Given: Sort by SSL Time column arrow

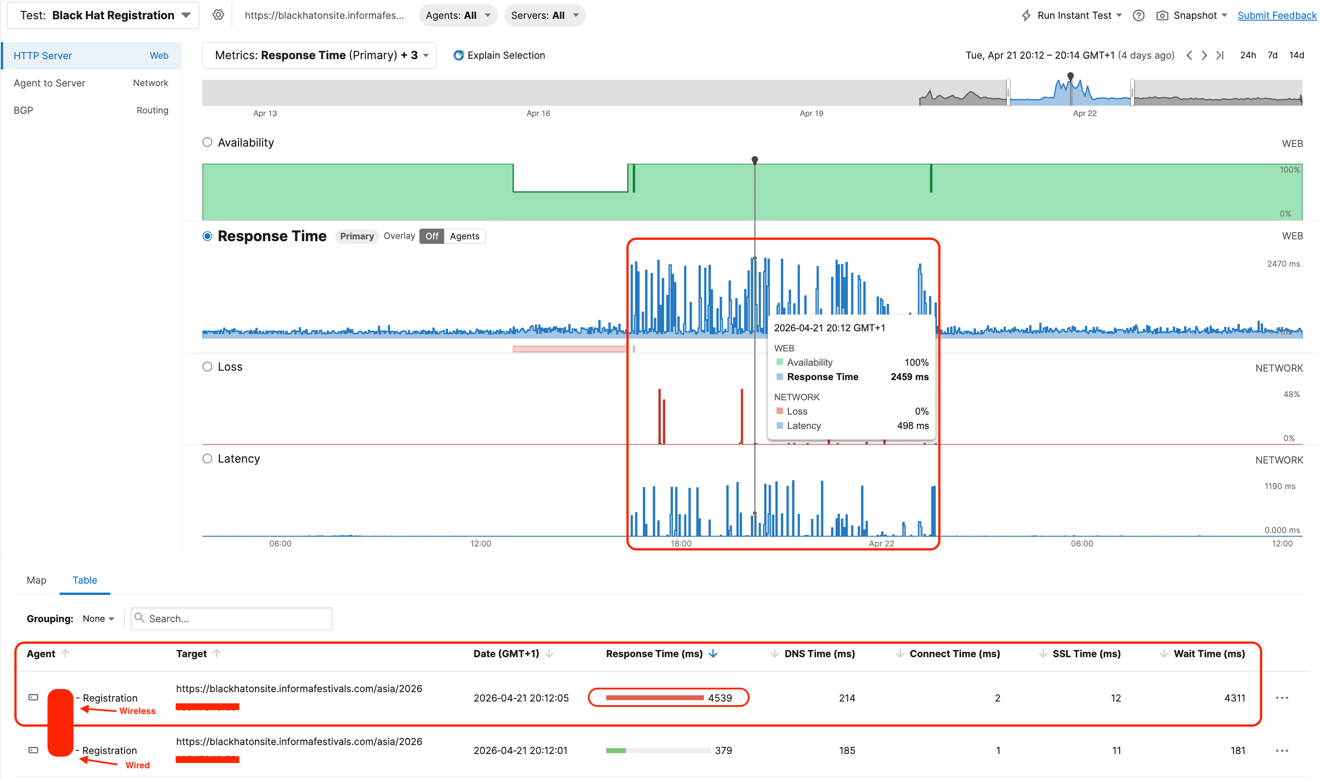Looking at the screenshot, I should click(1043, 653).
